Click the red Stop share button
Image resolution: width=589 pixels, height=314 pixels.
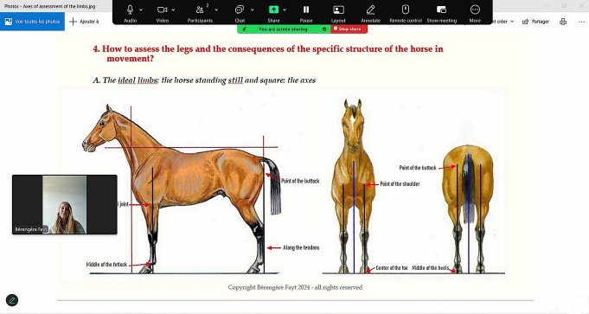tap(349, 29)
